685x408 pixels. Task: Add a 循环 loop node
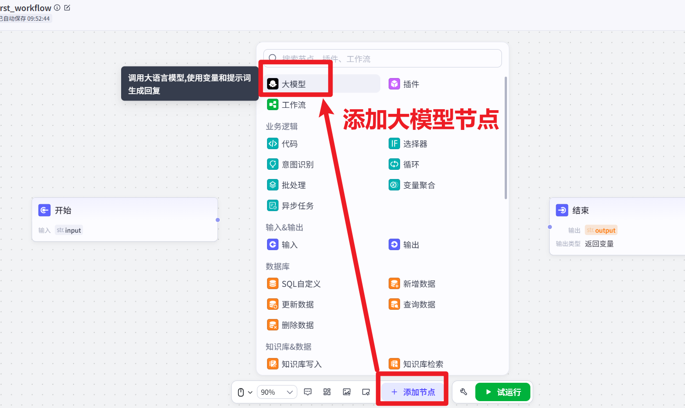click(x=404, y=164)
